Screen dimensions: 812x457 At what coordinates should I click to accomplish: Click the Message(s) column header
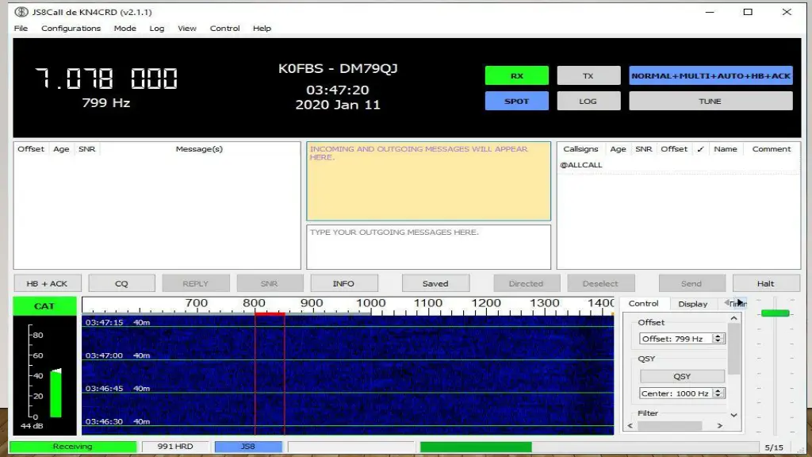(199, 149)
